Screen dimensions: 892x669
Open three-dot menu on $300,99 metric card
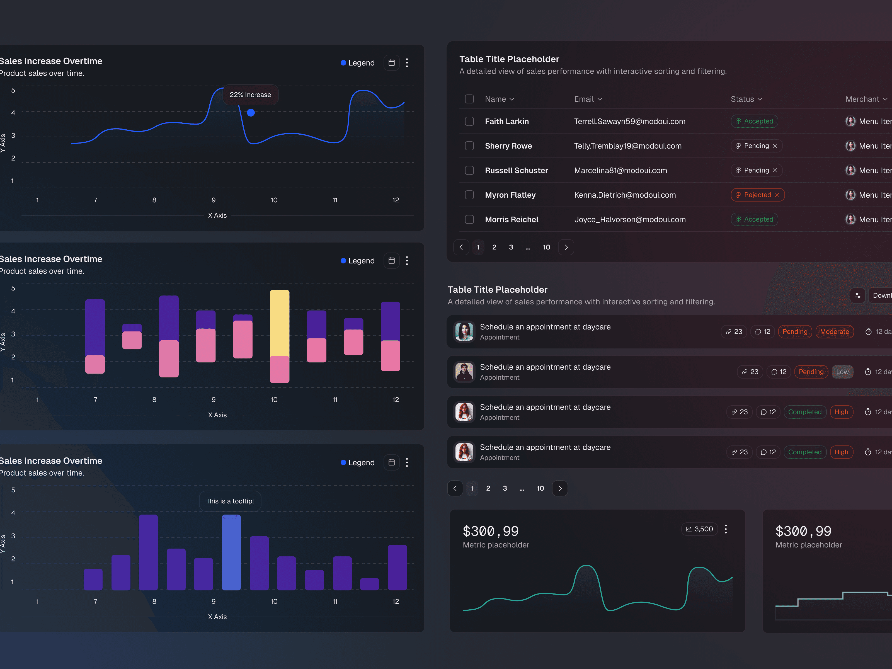click(726, 529)
